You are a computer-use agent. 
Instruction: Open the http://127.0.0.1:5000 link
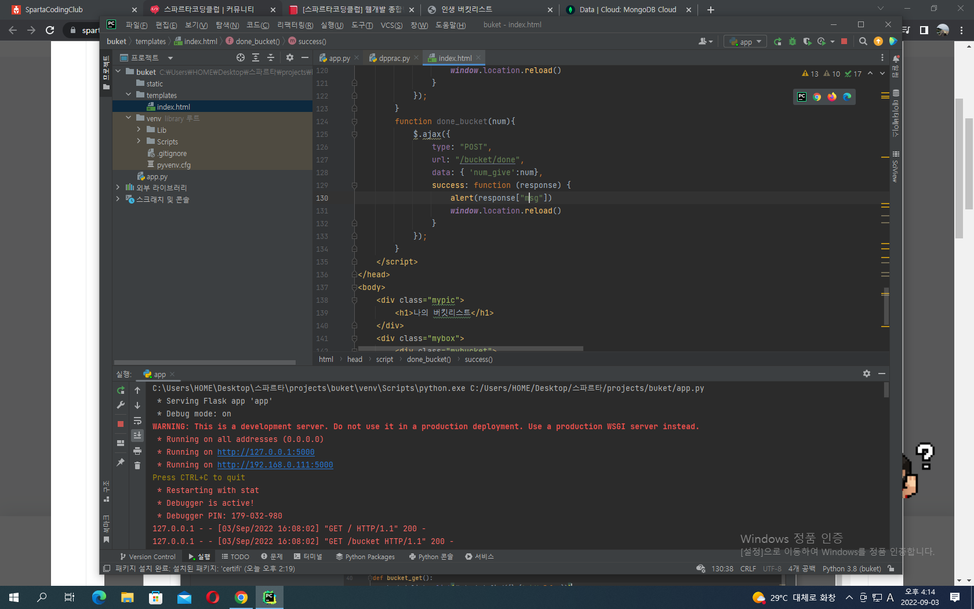point(266,452)
